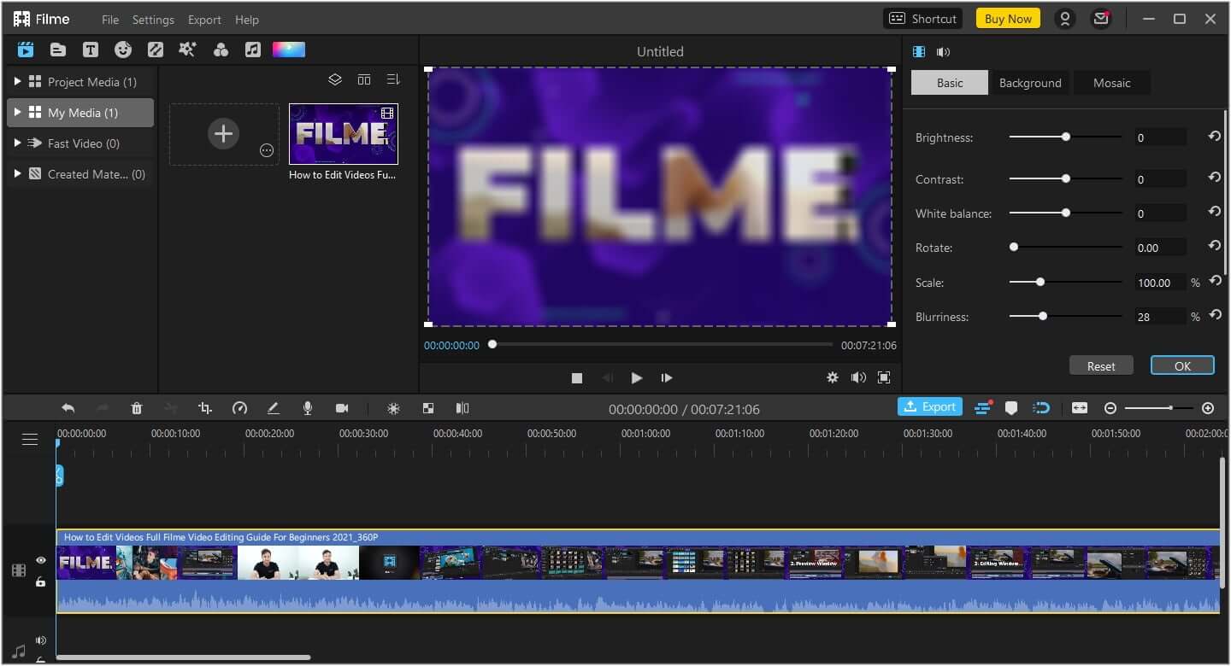The width and height of the screenshot is (1231, 666).
Task: Click the plus button to import media
Action: click(x=223, y=133)
